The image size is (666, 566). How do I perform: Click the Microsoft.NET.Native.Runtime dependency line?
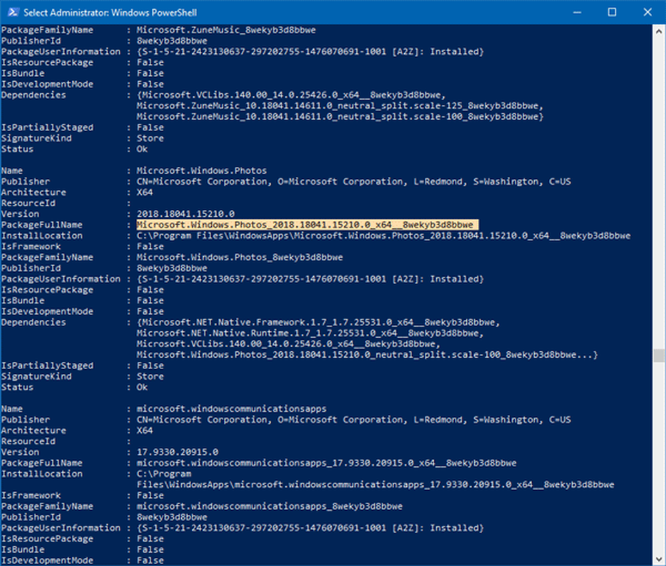(x=308, y=333)
